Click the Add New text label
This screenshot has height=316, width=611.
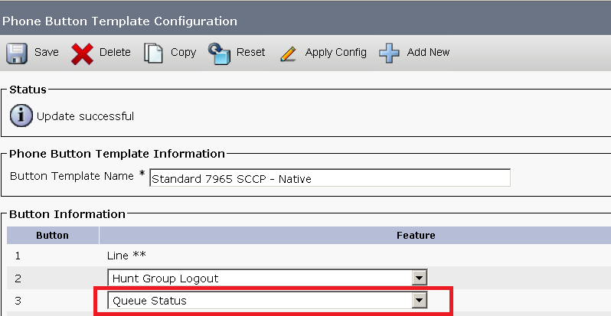[428, 52]
